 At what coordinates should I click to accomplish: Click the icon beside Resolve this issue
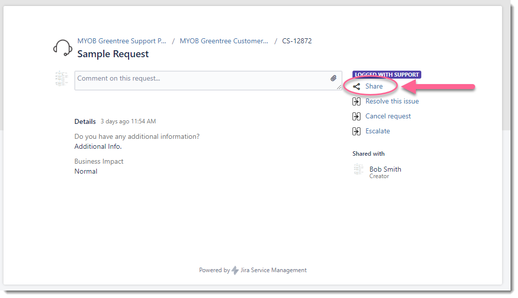point(356,101)
